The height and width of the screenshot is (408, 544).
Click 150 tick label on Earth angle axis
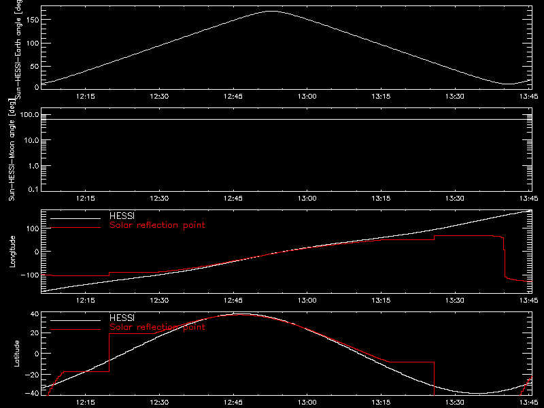point(32,20)
